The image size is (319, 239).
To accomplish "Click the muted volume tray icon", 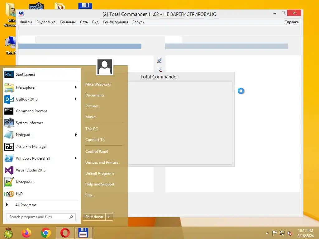I will 290,233.
